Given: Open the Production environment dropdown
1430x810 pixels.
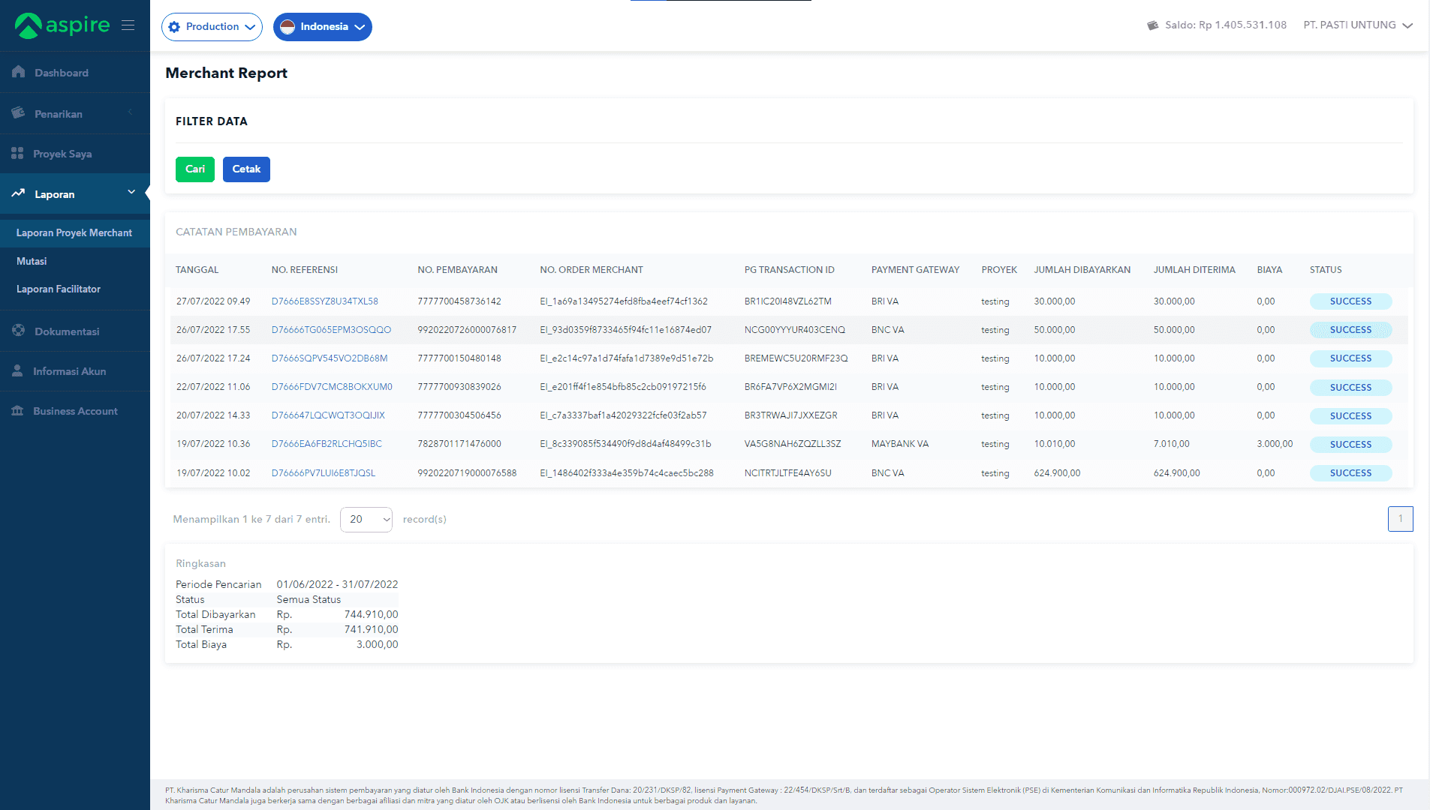Looking at the screenshot, I should pyautogui.click(x=212, y=27).
